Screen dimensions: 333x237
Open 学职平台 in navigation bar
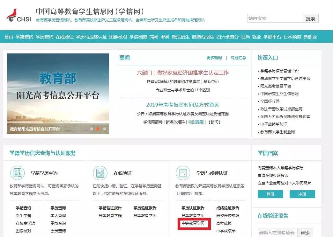coord(272,37)
